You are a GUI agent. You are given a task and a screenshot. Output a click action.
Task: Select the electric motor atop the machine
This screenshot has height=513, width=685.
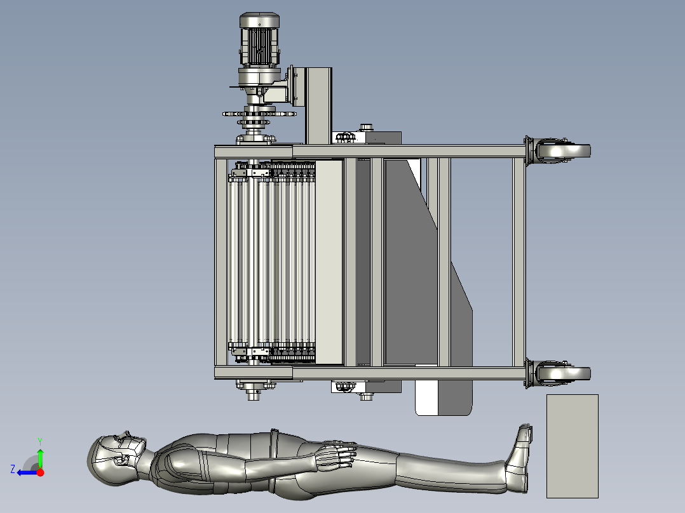pos(259,40)
